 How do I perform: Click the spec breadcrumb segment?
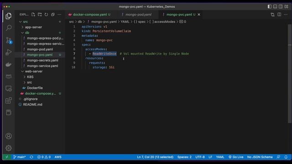140,22
